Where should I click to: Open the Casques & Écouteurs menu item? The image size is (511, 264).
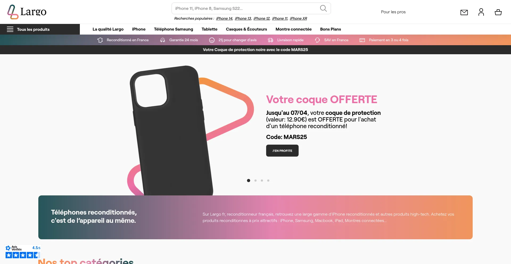pos(246,29)
